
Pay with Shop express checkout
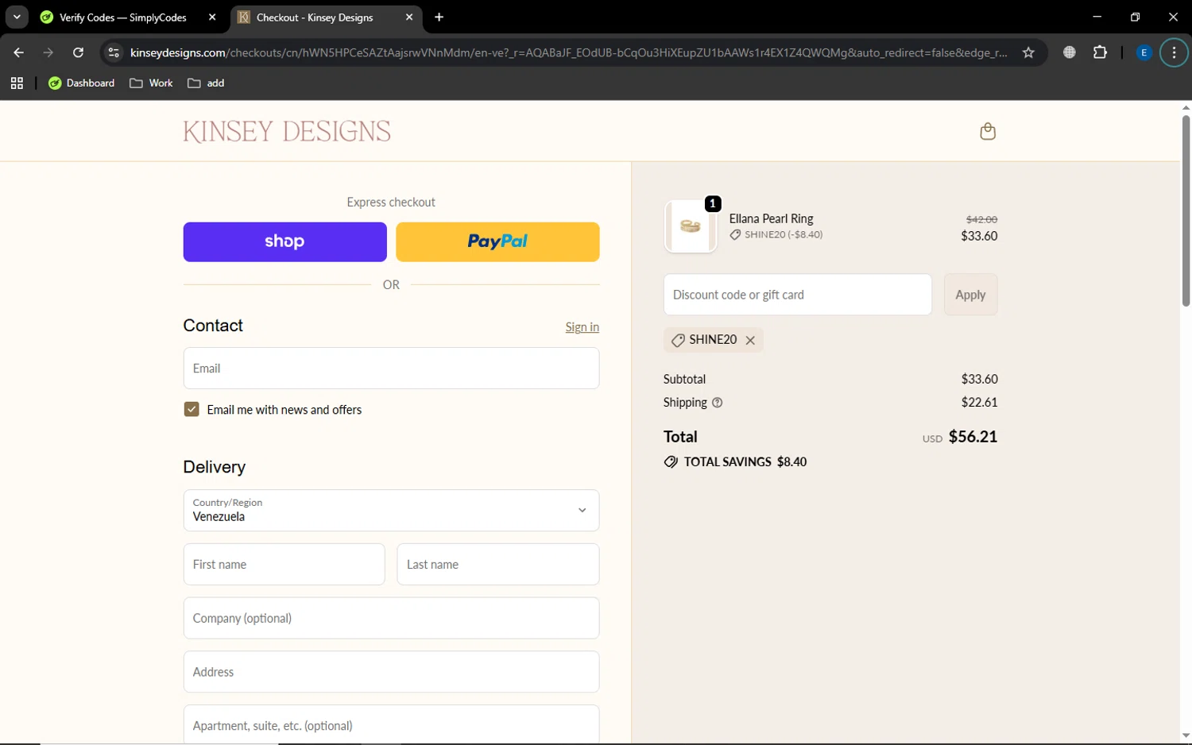[284, 241]
